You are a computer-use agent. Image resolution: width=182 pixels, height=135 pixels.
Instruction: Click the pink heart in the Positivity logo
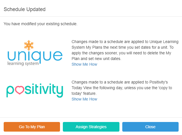[20, 90]
